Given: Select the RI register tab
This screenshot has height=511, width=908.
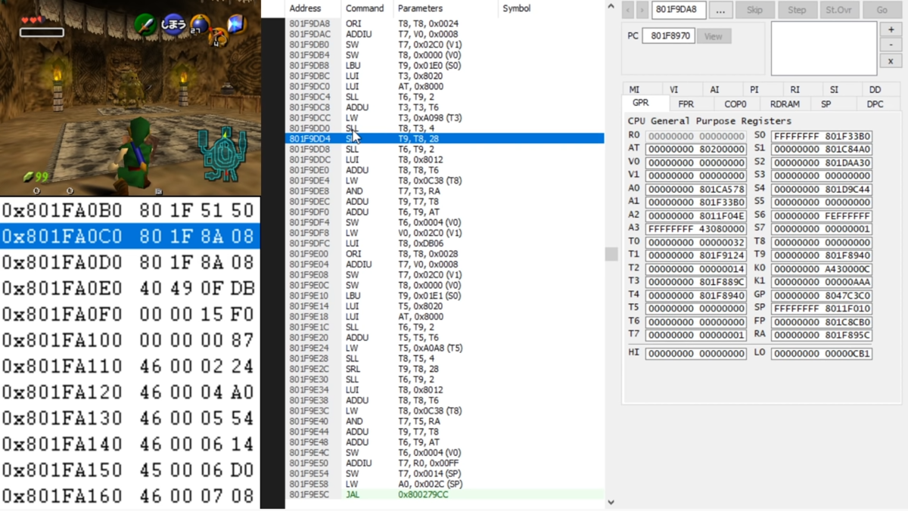Looking at the screenshot, I should [794, 89].
